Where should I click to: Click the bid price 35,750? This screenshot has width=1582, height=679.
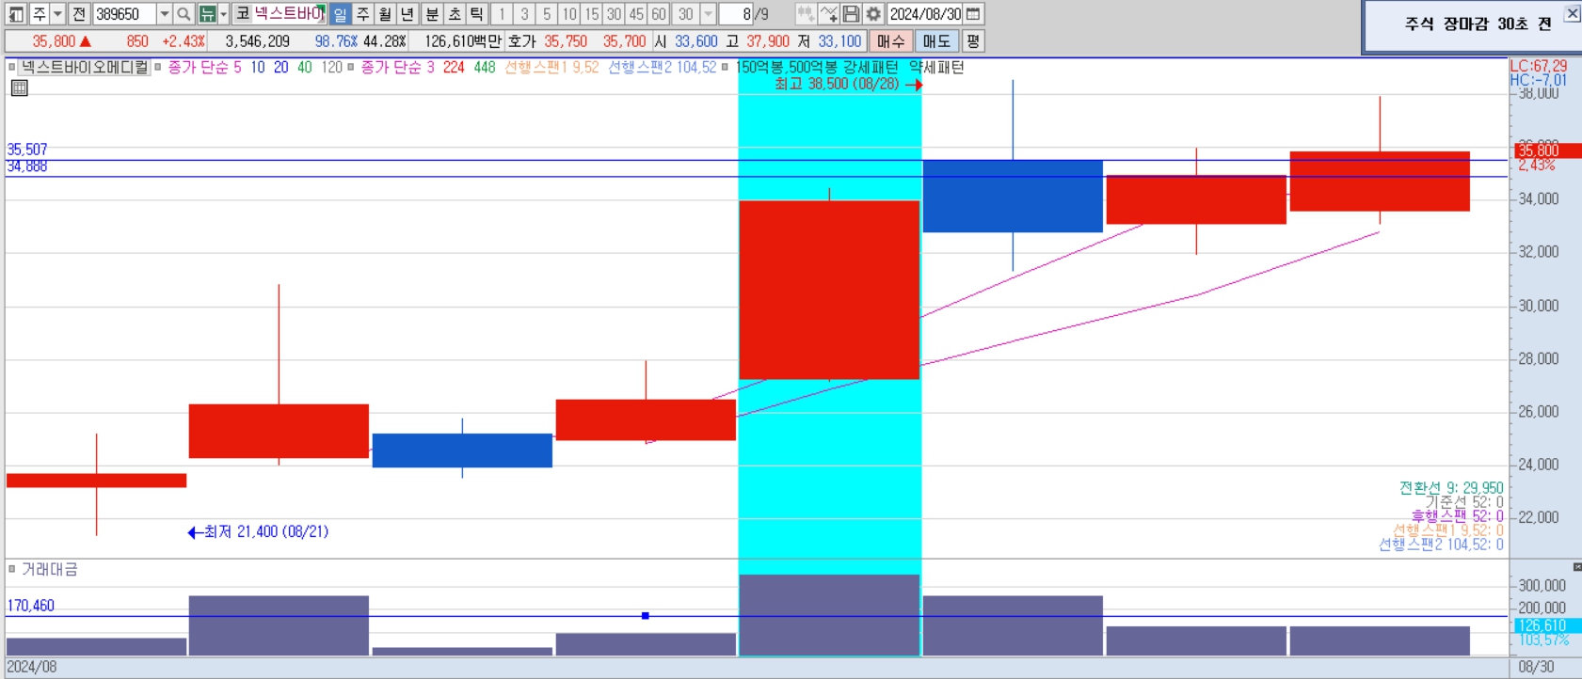[566, 41]
